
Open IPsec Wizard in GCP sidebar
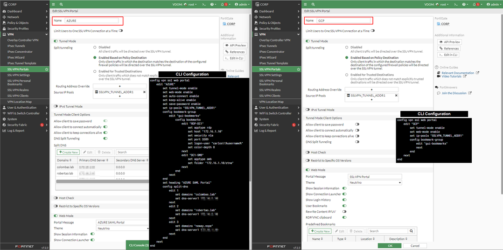tap(267, 57)
